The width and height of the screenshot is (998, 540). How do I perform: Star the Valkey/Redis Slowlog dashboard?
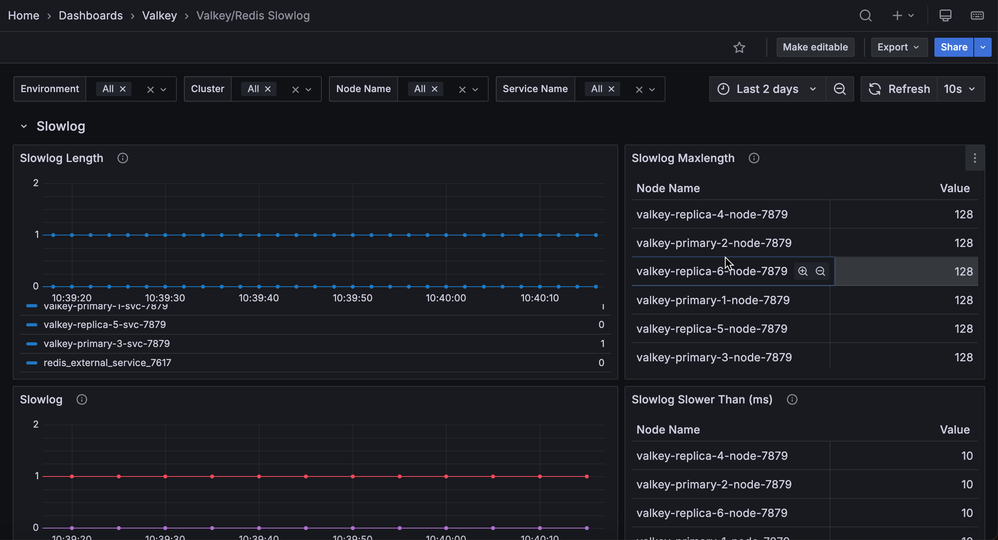point(739,47)
